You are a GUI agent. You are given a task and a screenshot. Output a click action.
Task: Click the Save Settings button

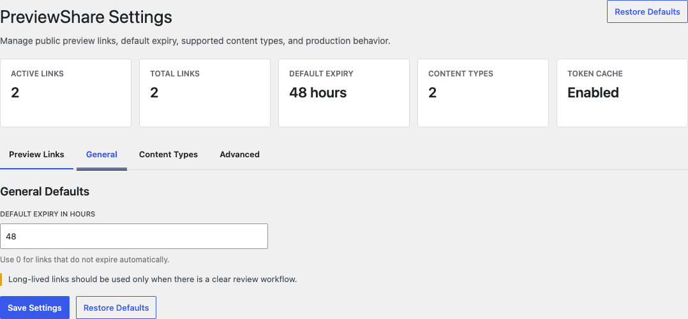34,308
